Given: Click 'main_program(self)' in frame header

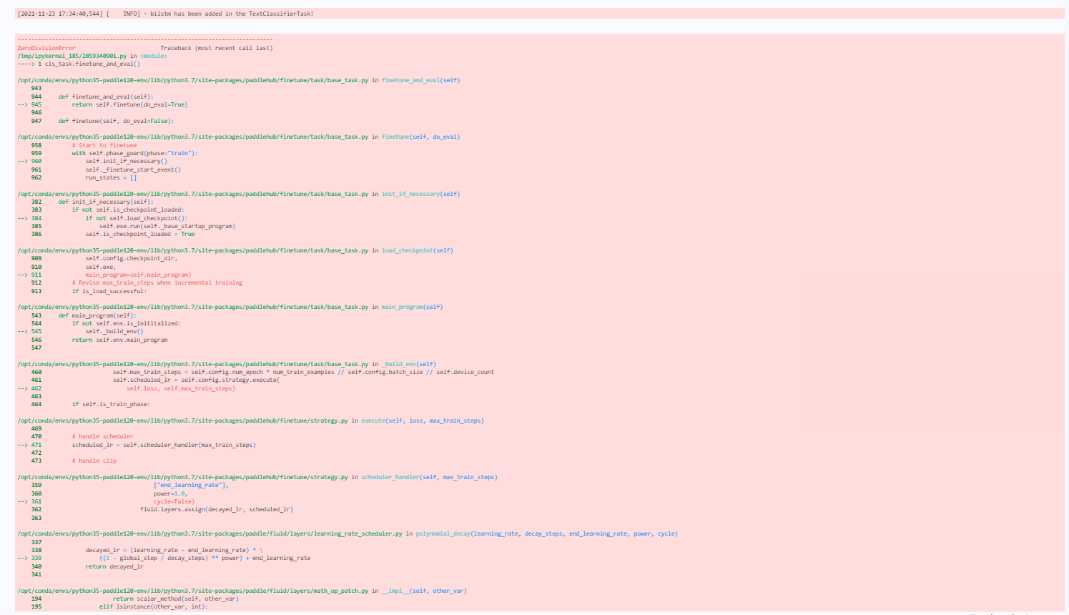Looking at the screenshot, I should point(412,307).
